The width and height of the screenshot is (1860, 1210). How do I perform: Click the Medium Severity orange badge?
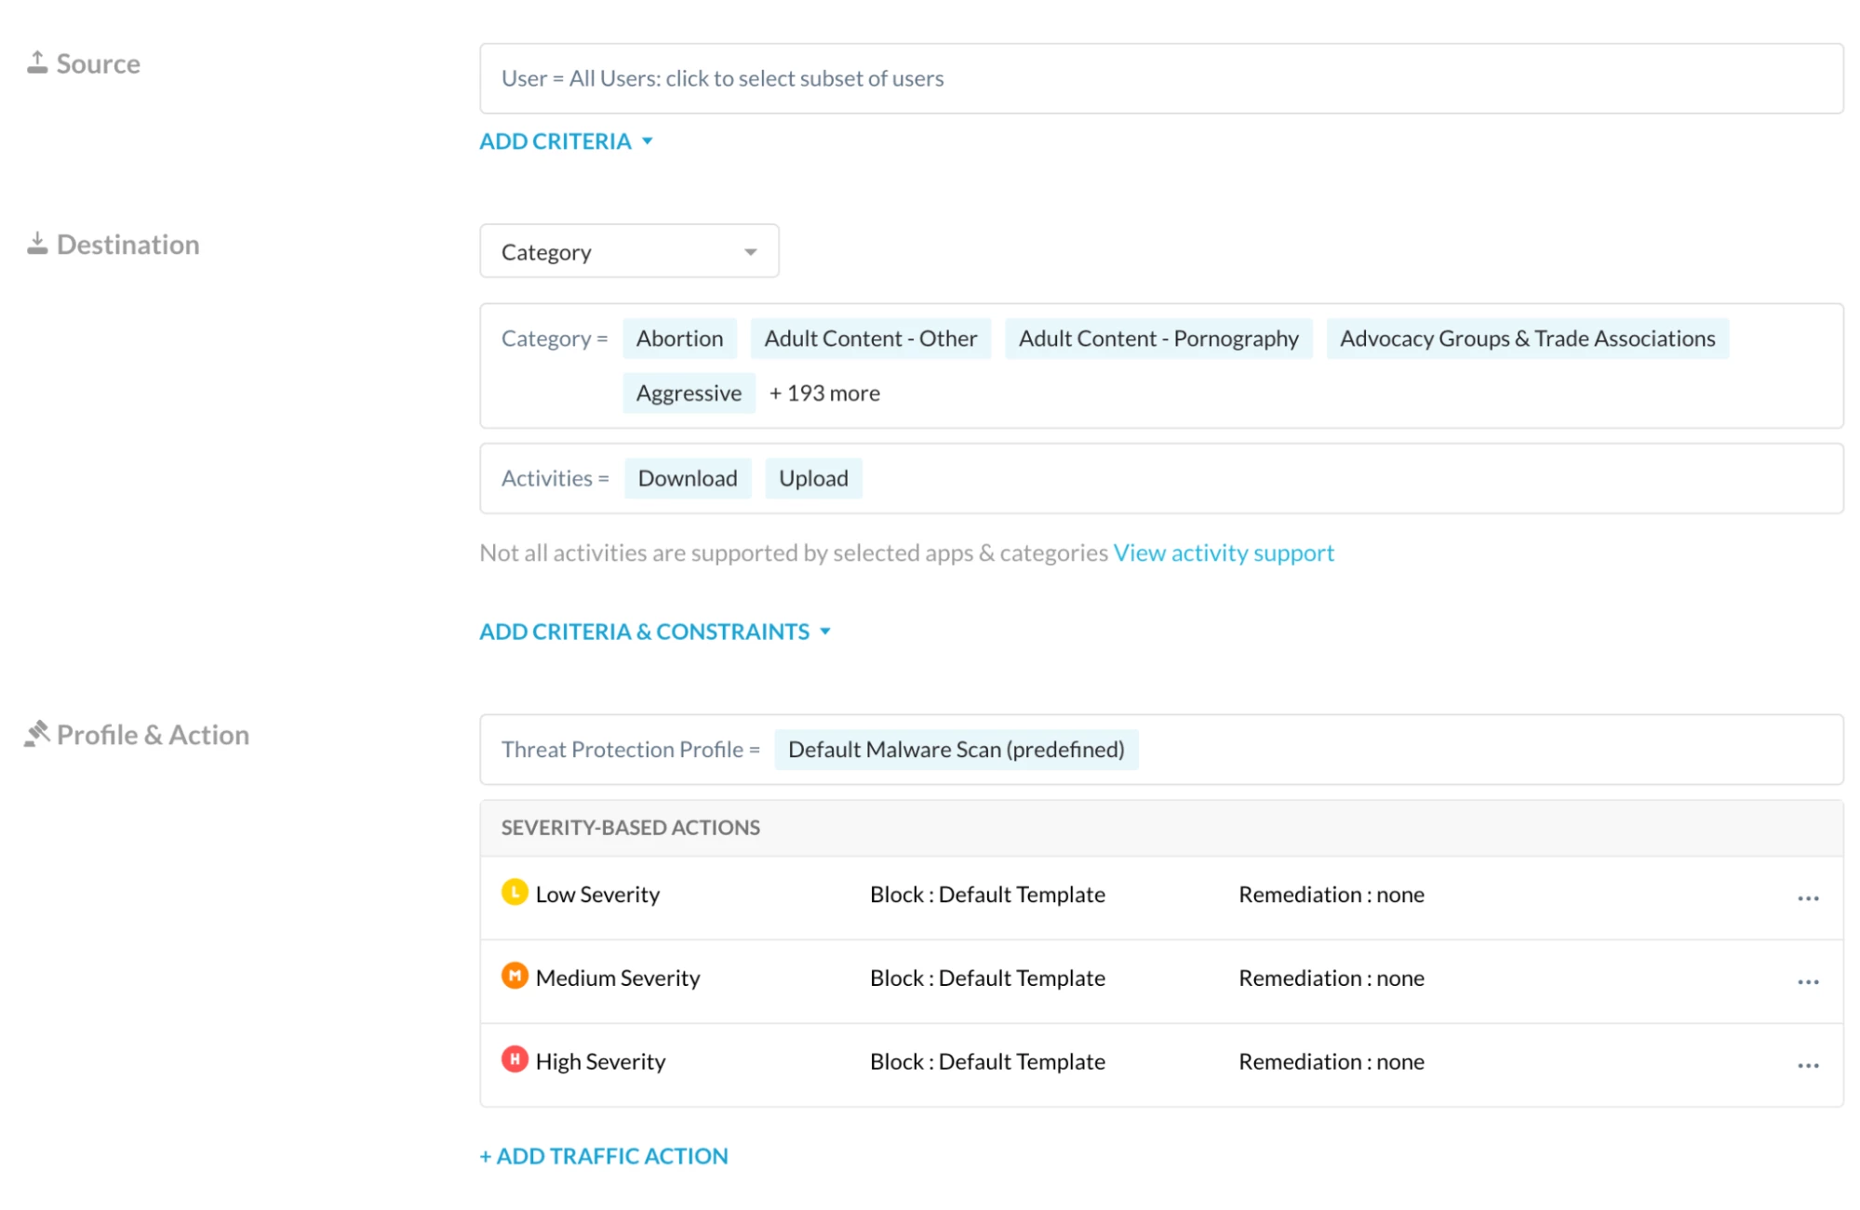(515, 977)
